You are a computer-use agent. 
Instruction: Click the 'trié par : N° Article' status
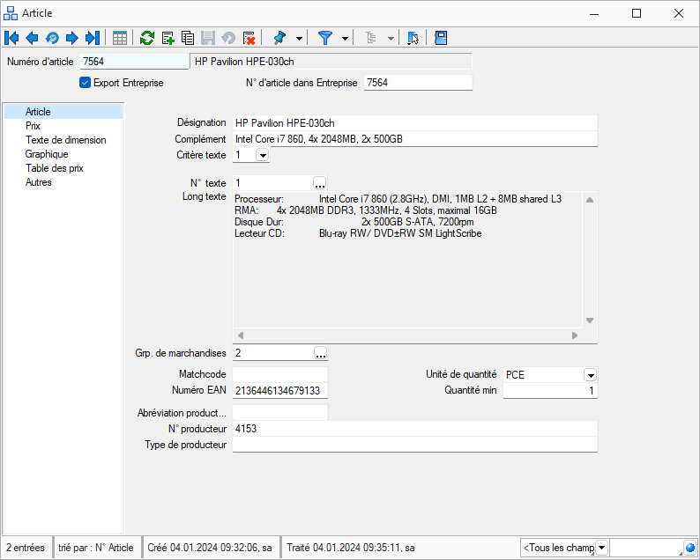[96, 548]
